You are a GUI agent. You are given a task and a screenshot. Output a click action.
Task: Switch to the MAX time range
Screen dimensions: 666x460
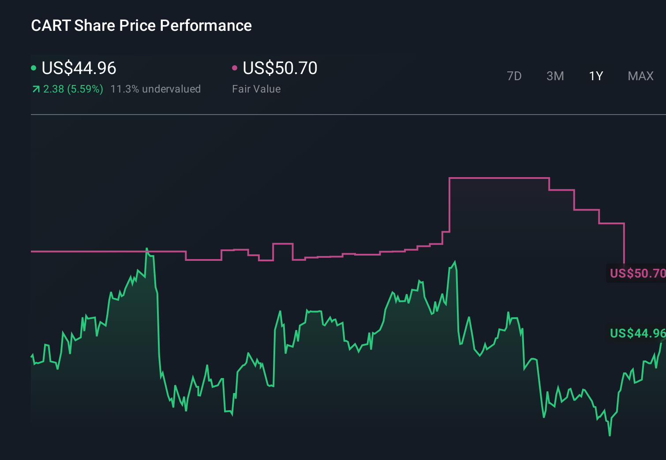pyautogui.click(x=640, y=76)
